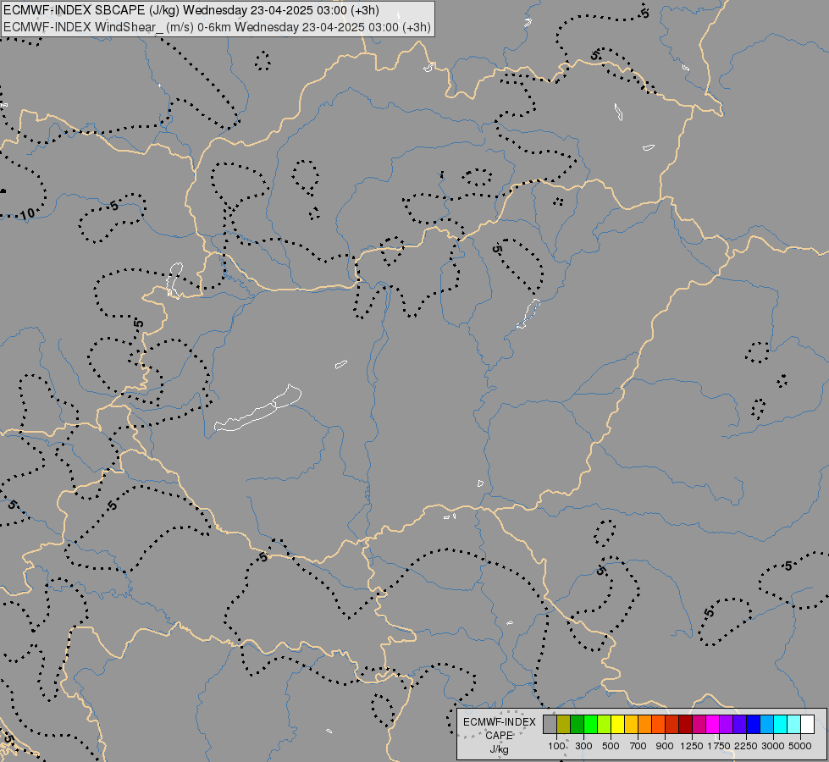Click the legend value 2250
Image resolution: width=829 pixels, height=762 pixels.
pos(745,746)
